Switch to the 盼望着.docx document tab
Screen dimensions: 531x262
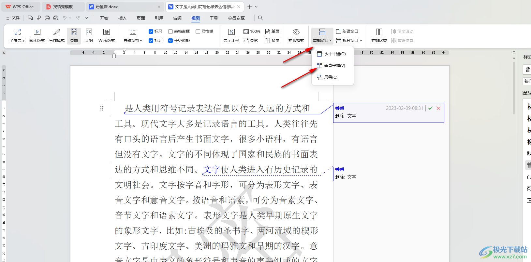pyautogui.click(x=107, y=7)
